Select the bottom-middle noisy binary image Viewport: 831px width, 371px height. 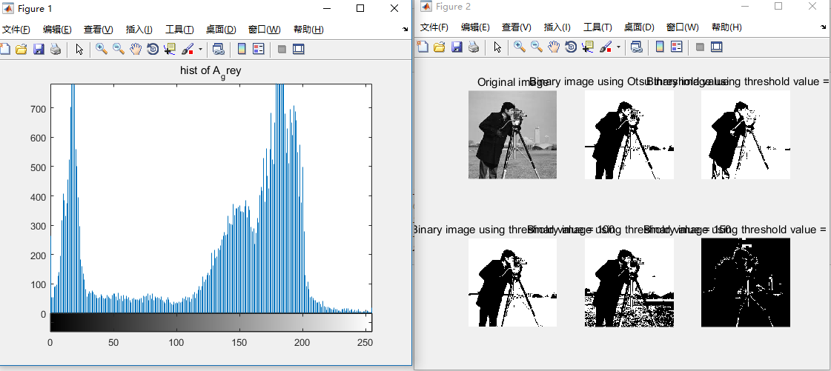click(x=629, y=282)
